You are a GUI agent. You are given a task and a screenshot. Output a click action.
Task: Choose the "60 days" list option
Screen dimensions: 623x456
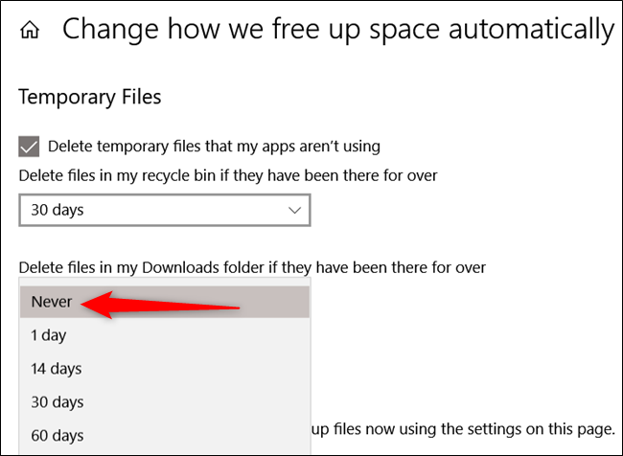click(56, 436)
